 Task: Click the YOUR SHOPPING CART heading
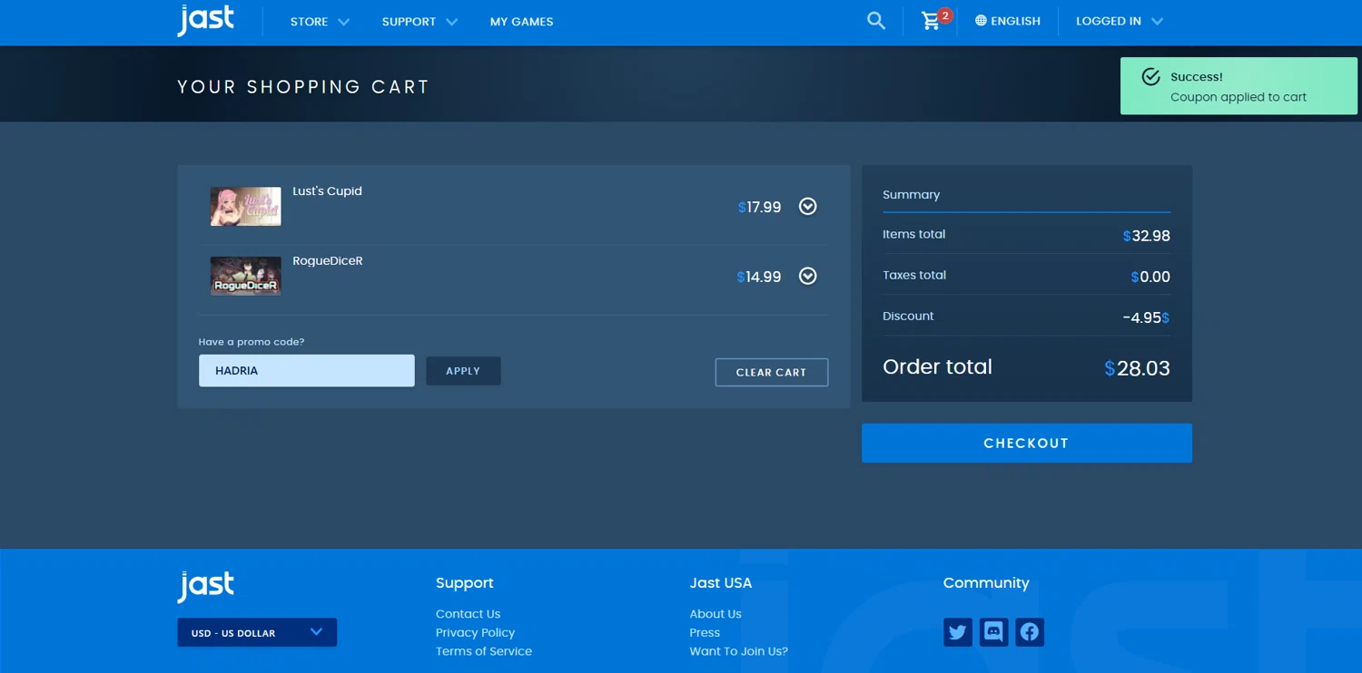[303, 87]
